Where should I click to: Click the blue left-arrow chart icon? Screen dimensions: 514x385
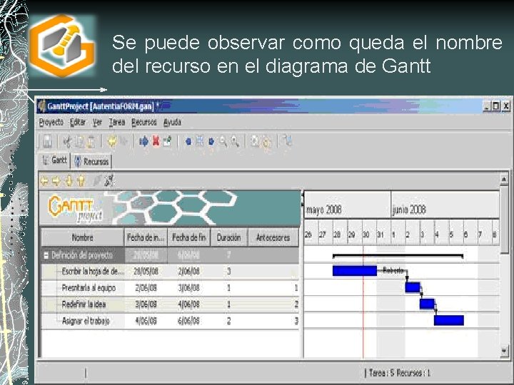(x=188, y=141)
